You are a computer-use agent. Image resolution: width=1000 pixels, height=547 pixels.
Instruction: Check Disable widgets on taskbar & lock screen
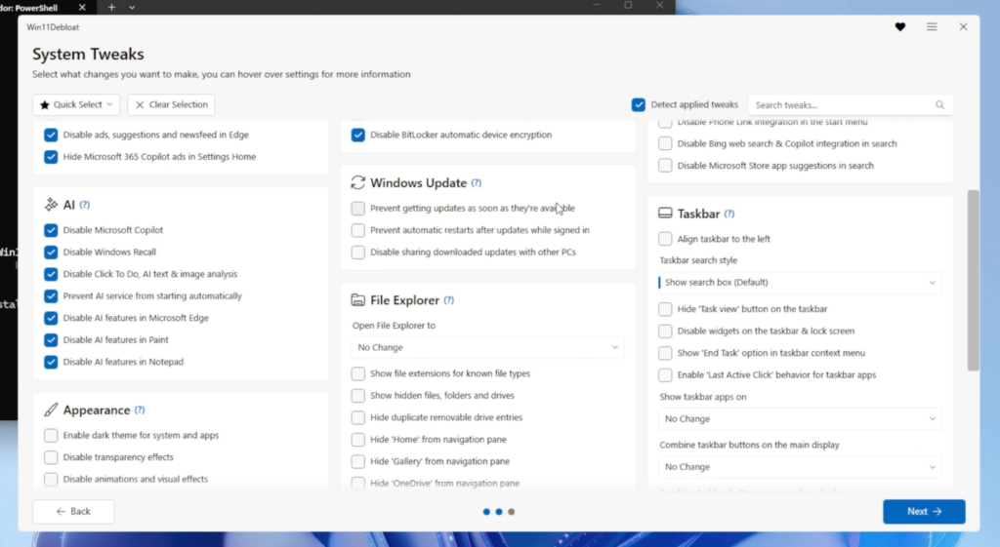pyautogui.click(x=665, y=332)
